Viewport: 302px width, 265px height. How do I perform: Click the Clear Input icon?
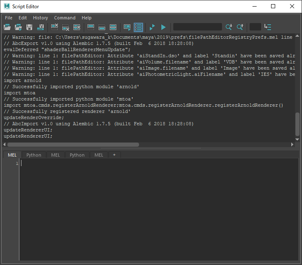(x=66, y=27)
